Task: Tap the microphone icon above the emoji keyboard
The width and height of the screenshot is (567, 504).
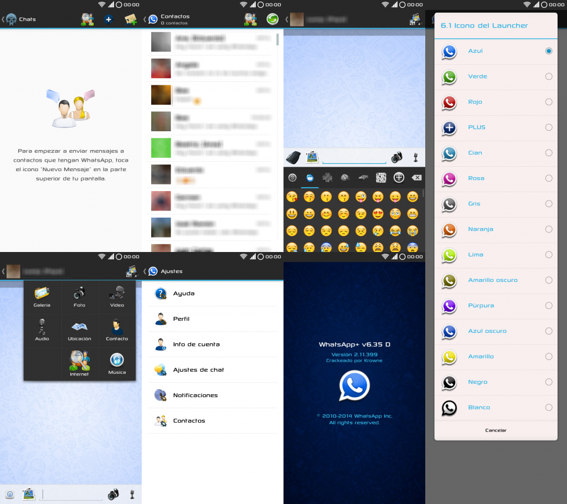Action: [416, 157]
